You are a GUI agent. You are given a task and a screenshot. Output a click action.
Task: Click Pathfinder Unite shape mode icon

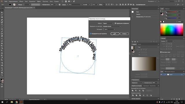[133, 90]
